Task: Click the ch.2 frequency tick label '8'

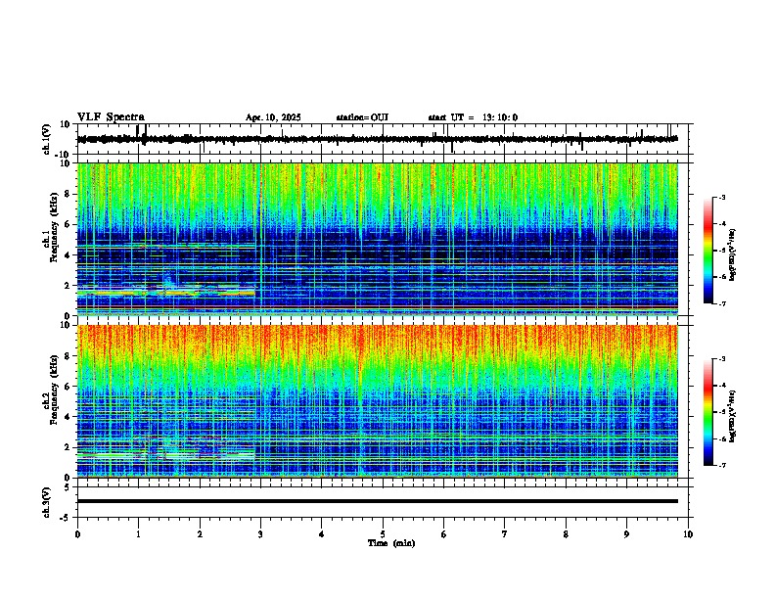Action: coord(68,356)
